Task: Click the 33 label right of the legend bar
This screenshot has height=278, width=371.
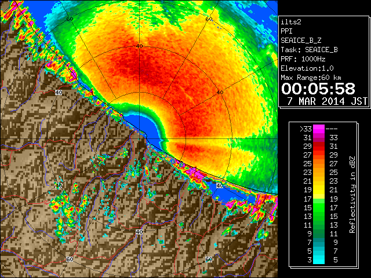Action: tap(334, 138)
